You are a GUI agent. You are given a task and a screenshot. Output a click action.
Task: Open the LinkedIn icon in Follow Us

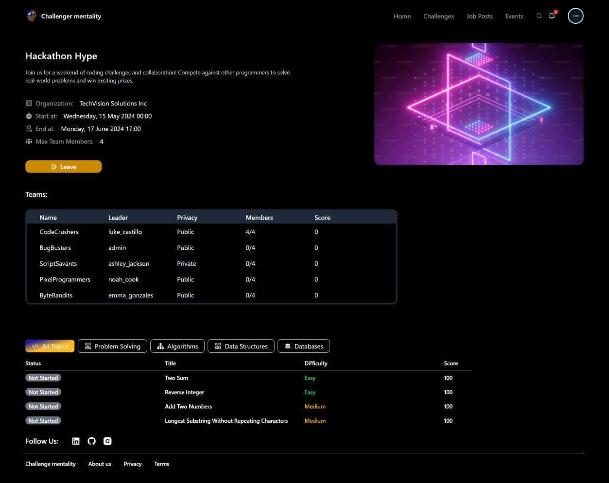[x=76, y=441]
